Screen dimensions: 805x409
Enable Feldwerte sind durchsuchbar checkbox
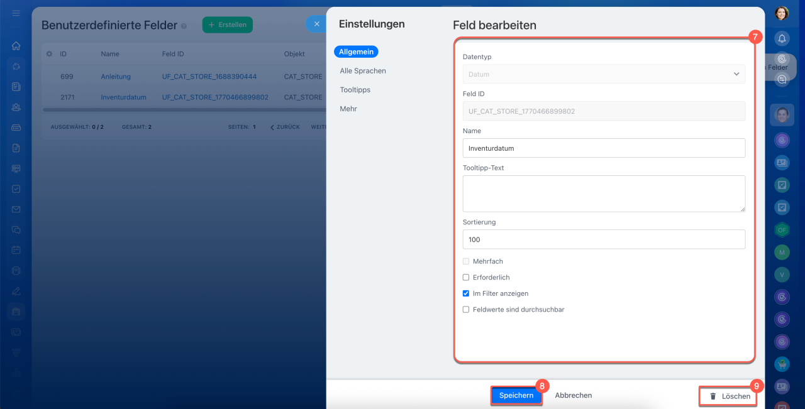(466, 310)
